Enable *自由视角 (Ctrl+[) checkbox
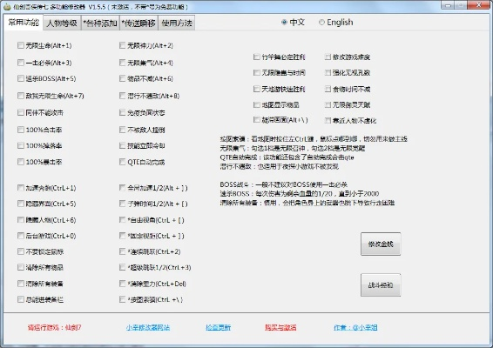The image size is (493, 348). pos(122,220)
